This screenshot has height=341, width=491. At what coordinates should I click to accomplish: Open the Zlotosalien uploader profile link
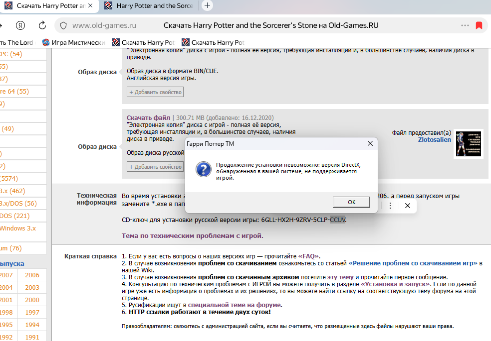[434, 139]
